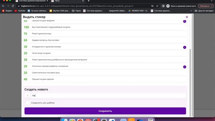Open a new browser tab
The image size is (215, 121).
coord(89,1)
